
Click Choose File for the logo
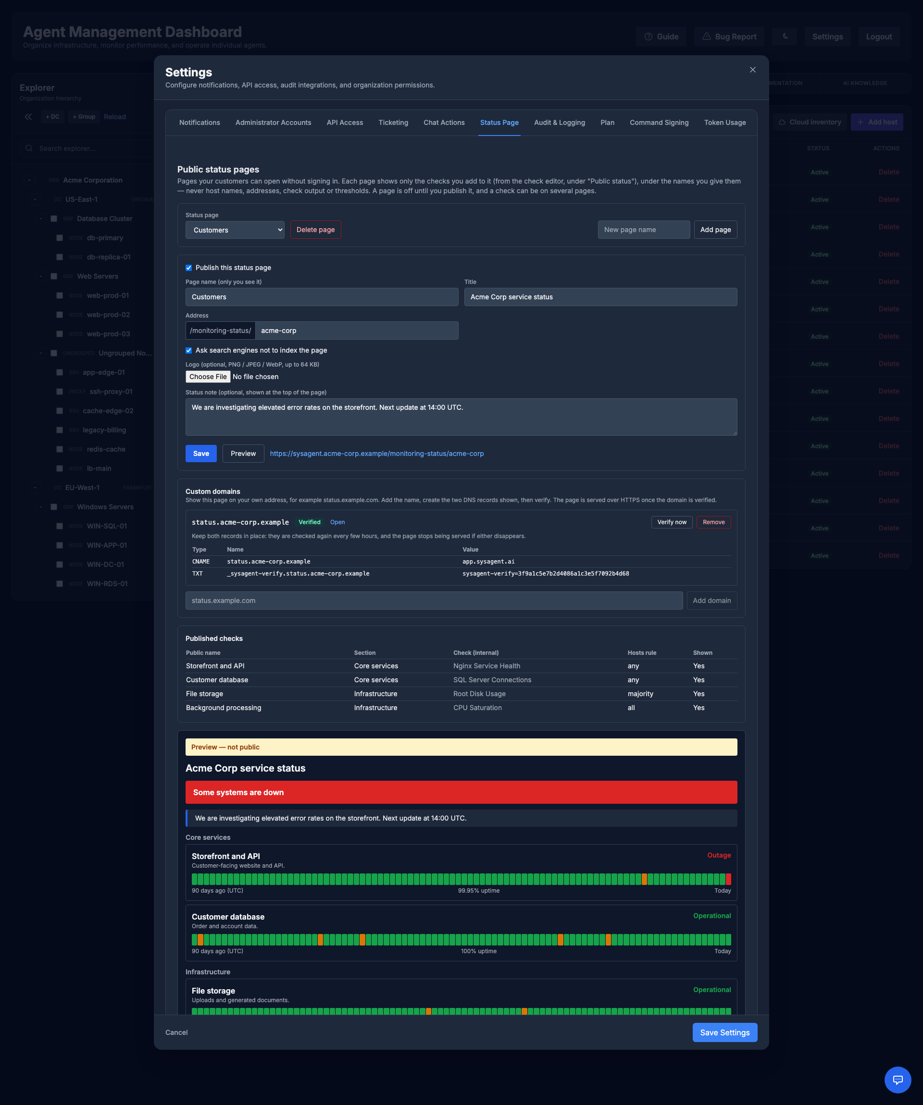[x=208, y=377]
